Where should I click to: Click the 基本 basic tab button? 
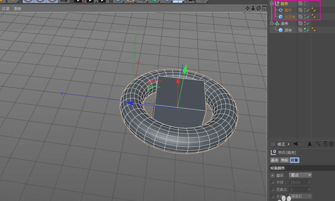274,160
